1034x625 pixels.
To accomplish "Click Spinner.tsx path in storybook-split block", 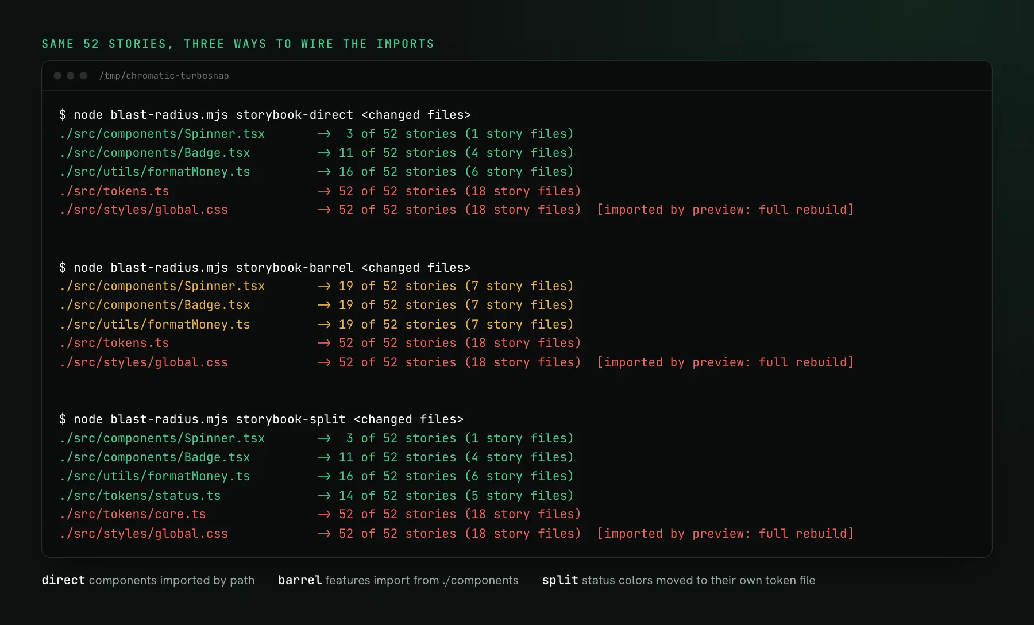I will pyautogui.click(x=162, y=438).
